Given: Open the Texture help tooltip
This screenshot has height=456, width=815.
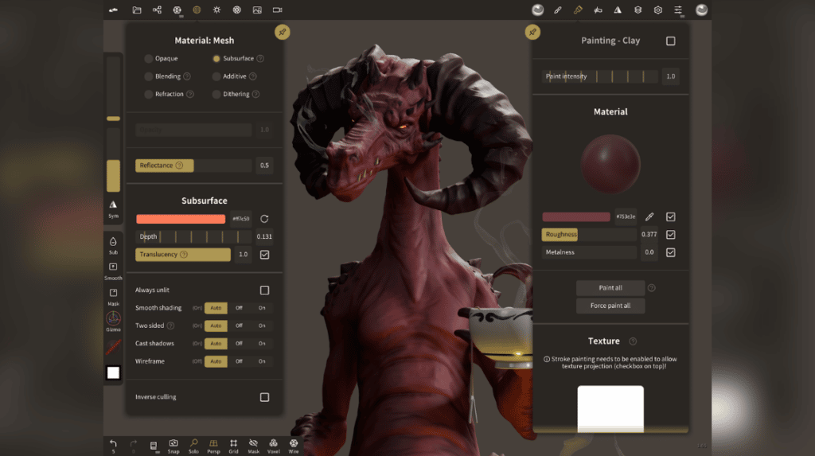Looking at the screenshot, I should point(633,341).
